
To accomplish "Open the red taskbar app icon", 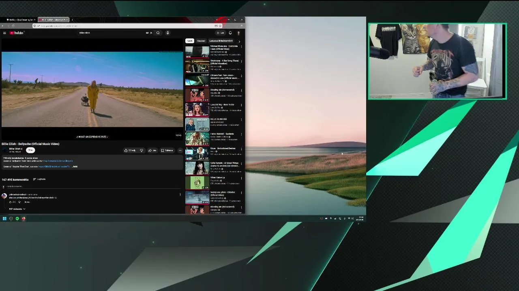I will [24, 219].
